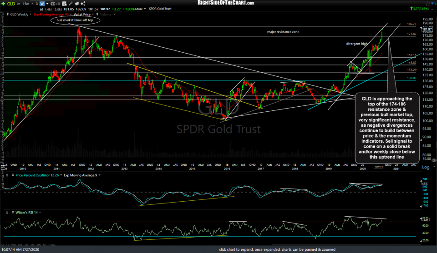Switch to the 15m timeframe

tap(26, 4)
